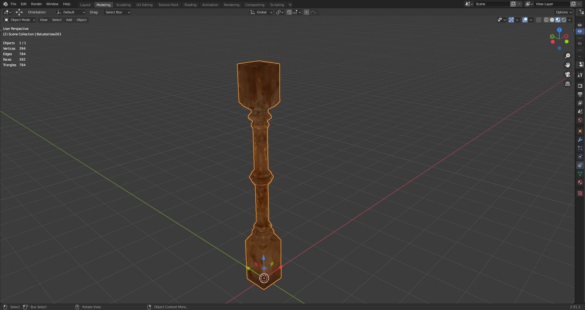Viewport: 585px width, 310px height.
Task: Toggle show overlays button
Action: point(525,20)
